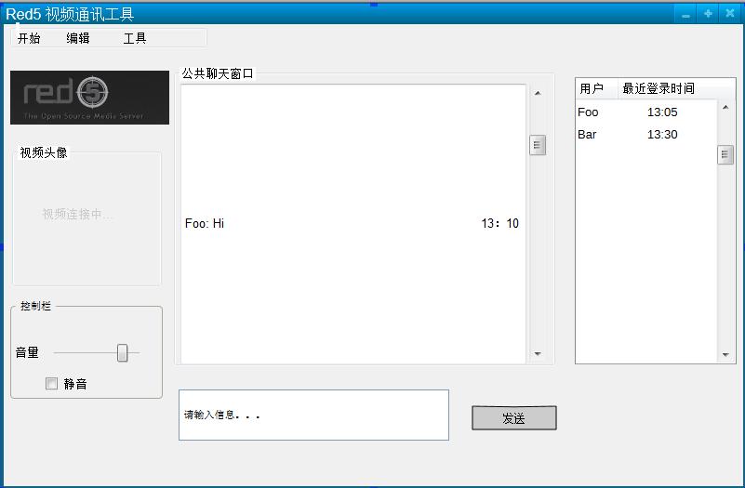Open the 工具 menu

point(135,38)
